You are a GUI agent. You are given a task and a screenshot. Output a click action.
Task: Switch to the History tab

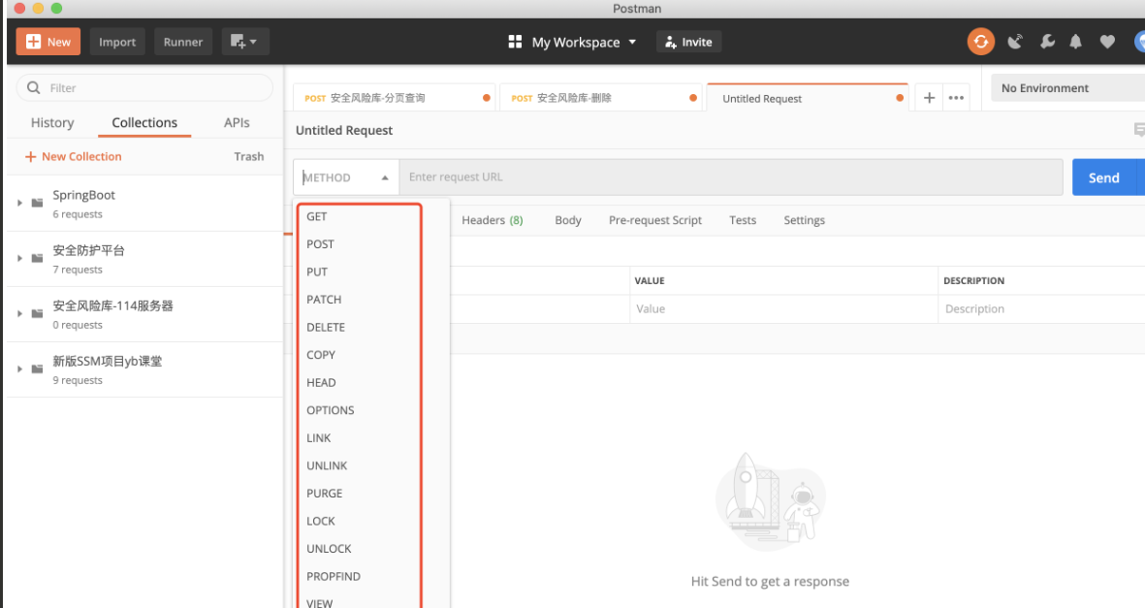coord(52,123)
